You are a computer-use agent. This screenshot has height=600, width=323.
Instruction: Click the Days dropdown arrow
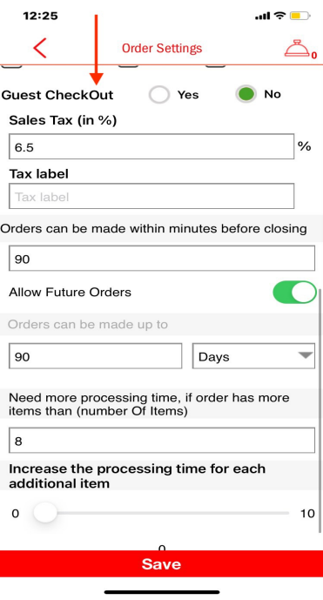306,355
